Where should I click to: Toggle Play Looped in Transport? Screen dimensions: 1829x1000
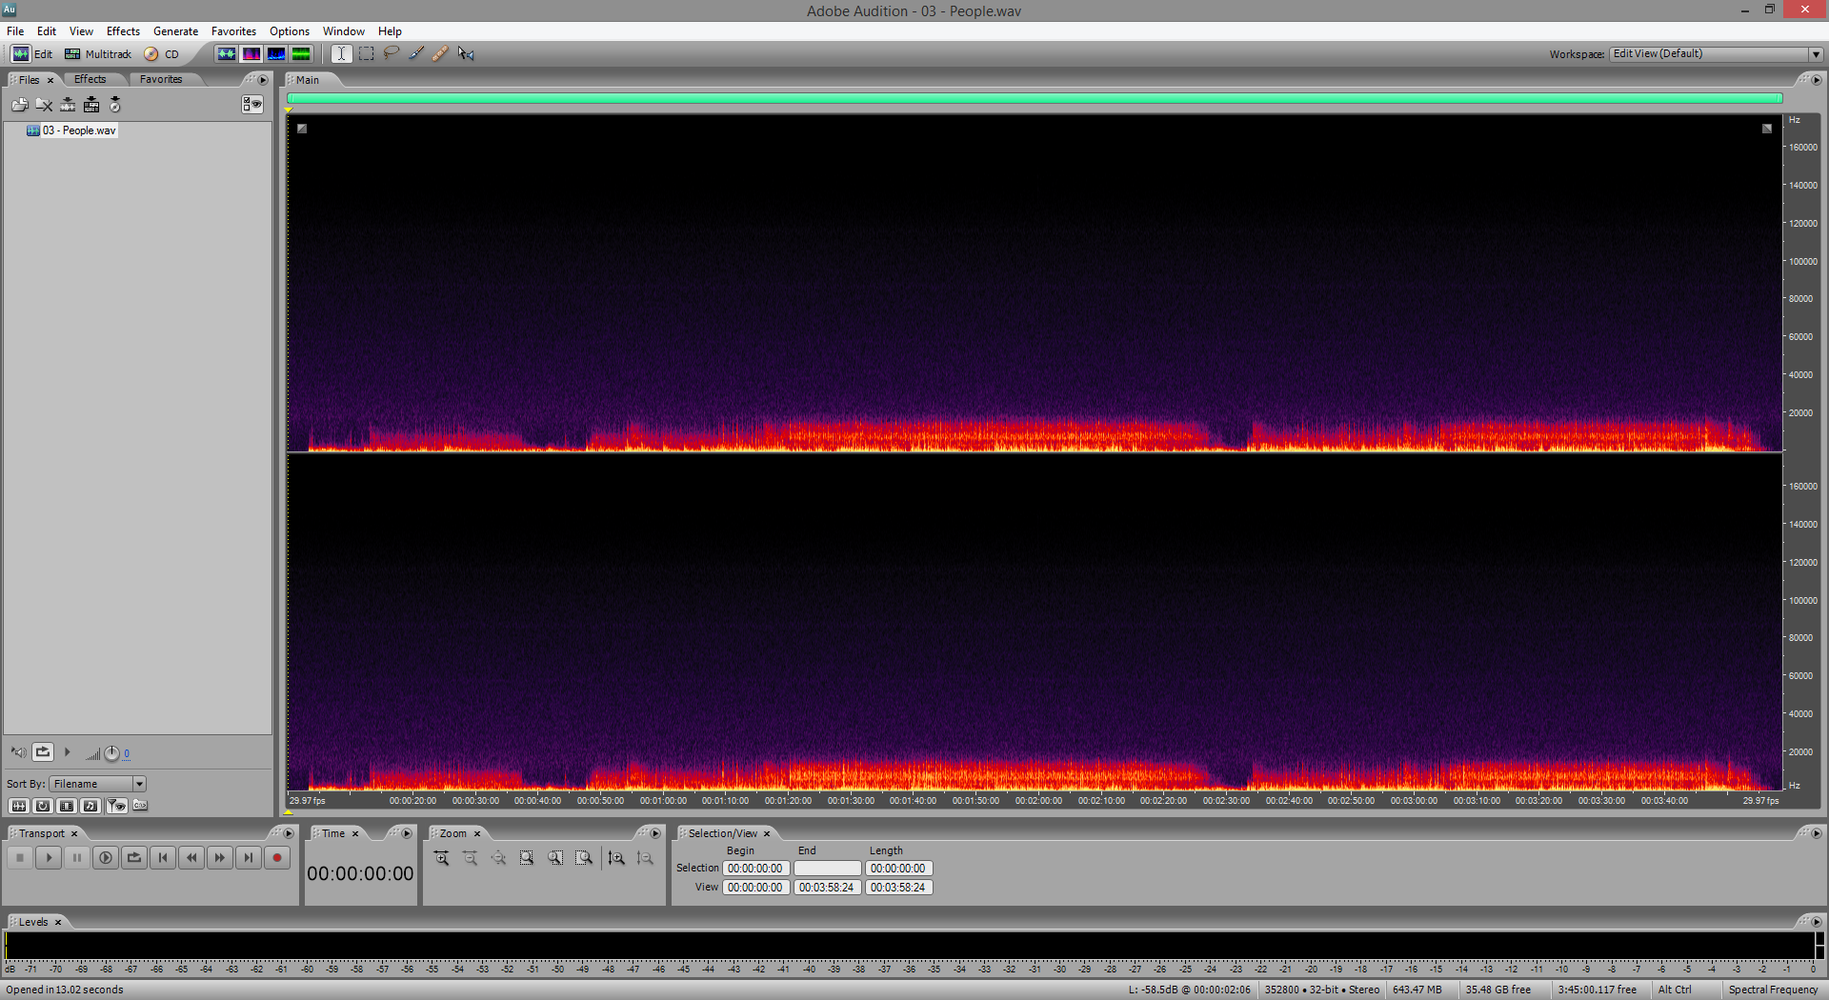(134, 858)
